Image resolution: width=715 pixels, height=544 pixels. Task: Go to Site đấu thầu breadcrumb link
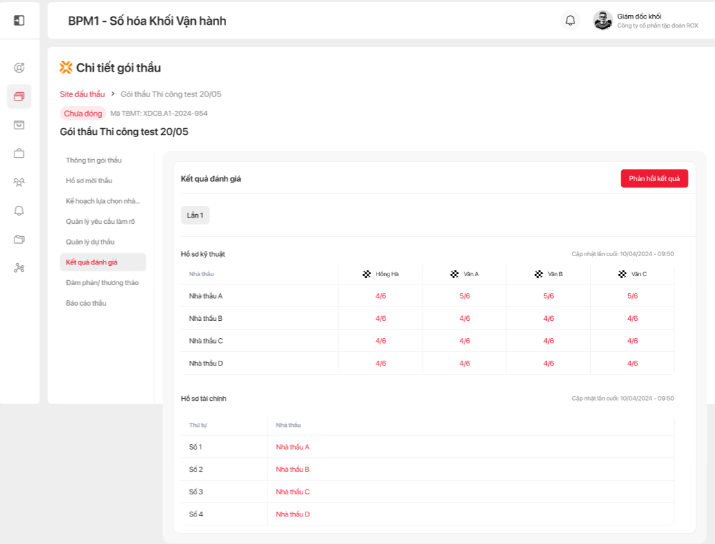tap(82, 94)
